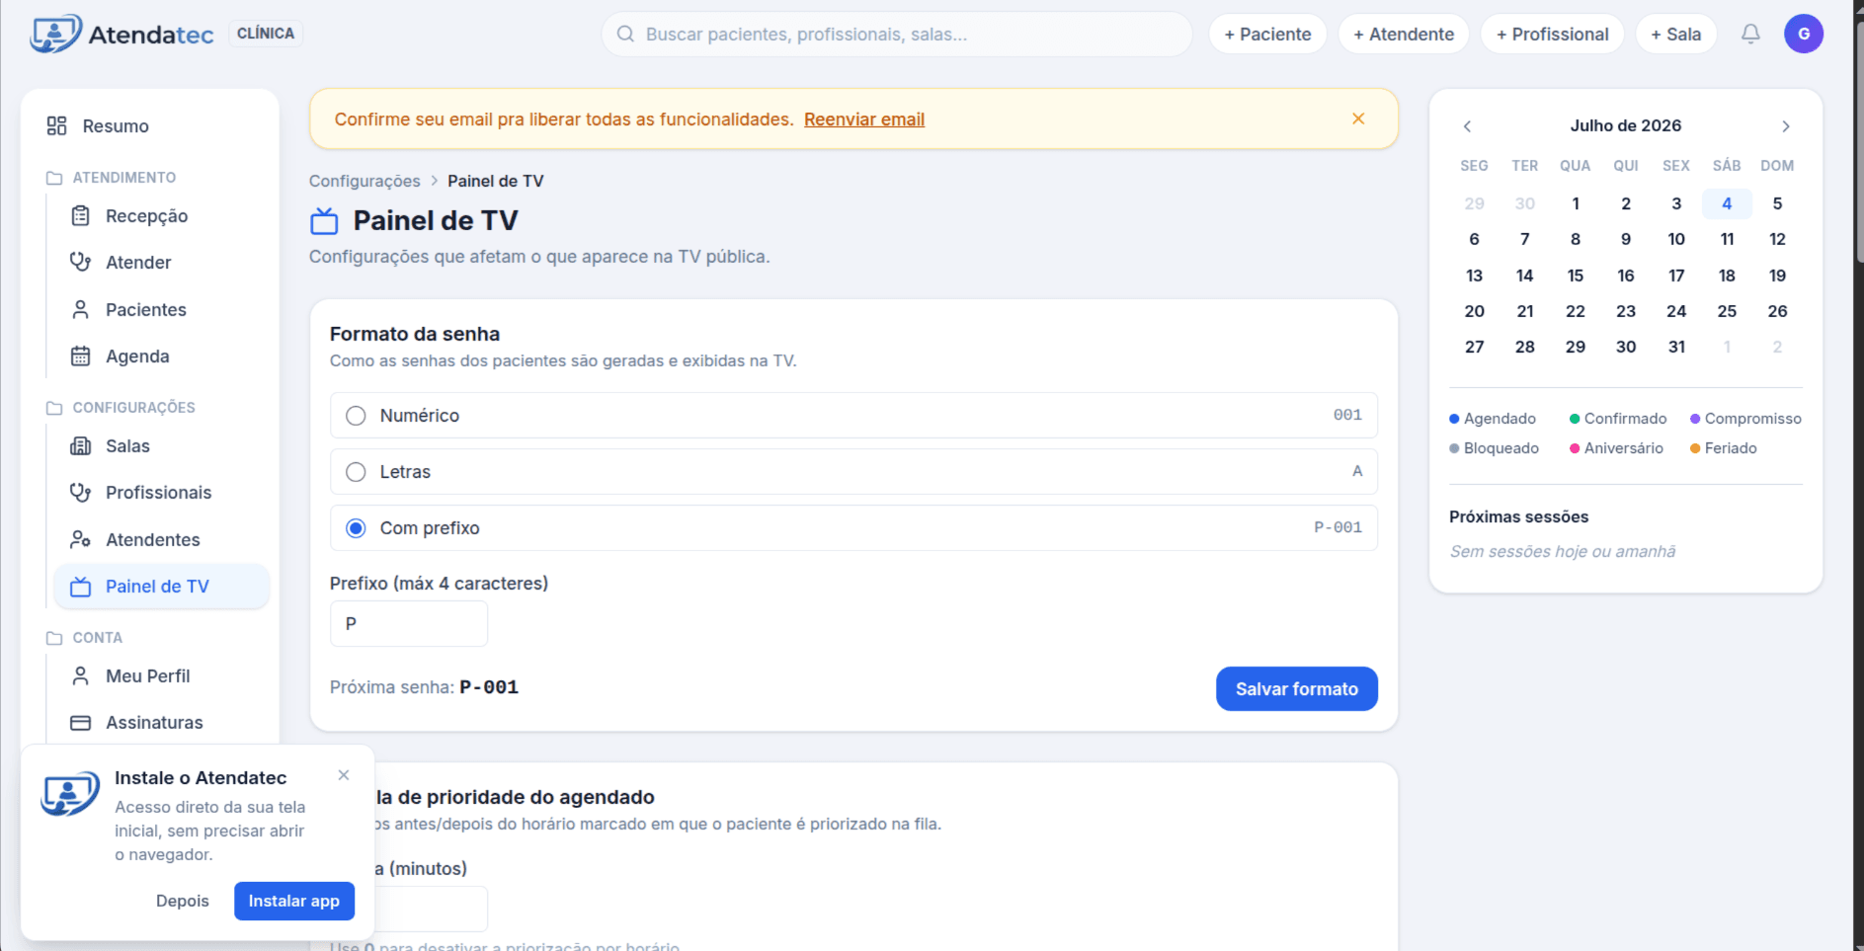
Task: Click the + Profissional button
Action: [x=1552, y=34]
